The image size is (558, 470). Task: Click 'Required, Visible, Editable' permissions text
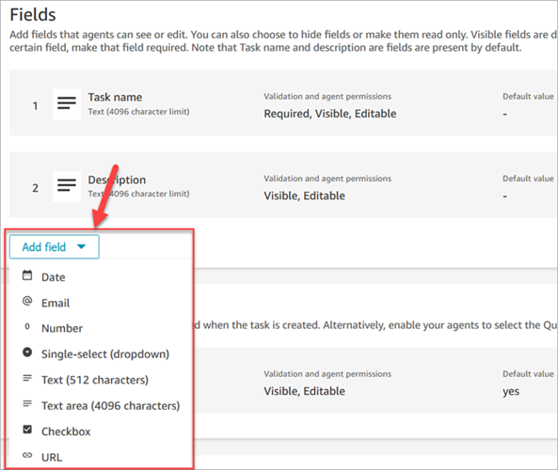[x=330, y=114]
